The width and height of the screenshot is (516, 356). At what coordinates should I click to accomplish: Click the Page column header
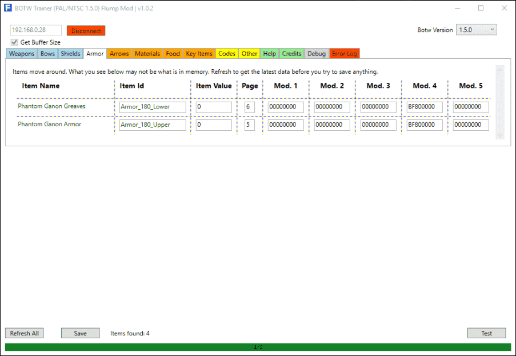[250, 86]
